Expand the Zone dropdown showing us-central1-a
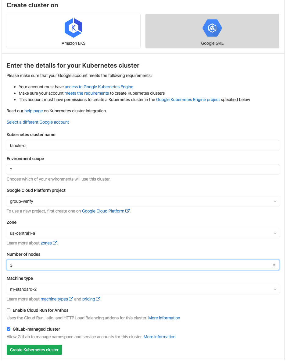Image resolution: width=294 pixels, height=362 pixels. coord(143,233)
